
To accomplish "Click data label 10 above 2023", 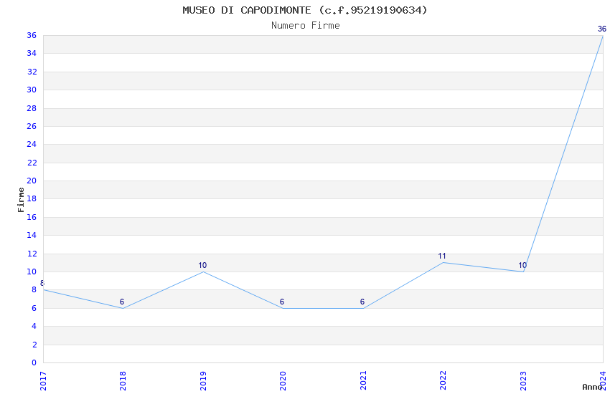I will [x=522, y=265].
